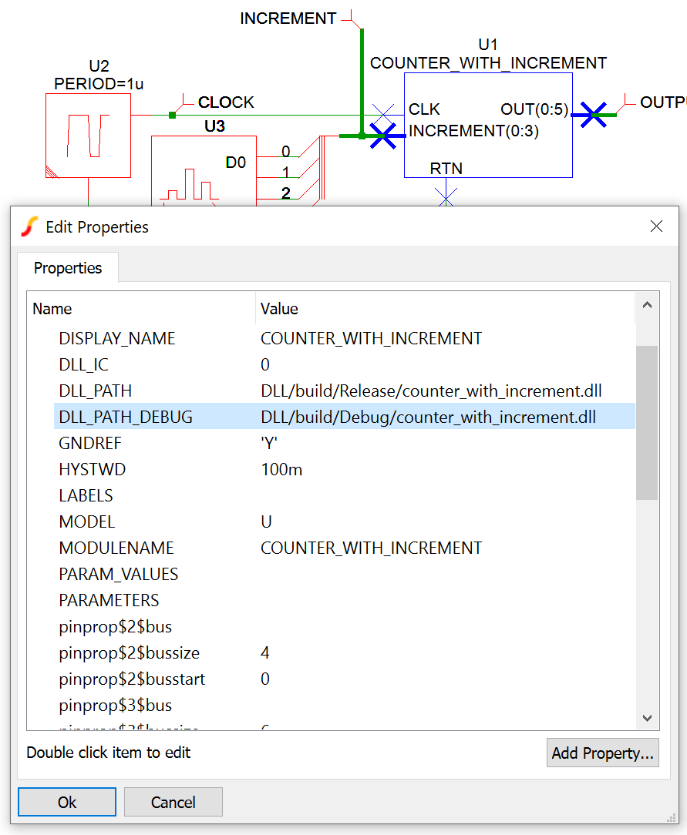Click the U2 clock source symbol
This screenshot has height=835, width=687.
(87, 136)
